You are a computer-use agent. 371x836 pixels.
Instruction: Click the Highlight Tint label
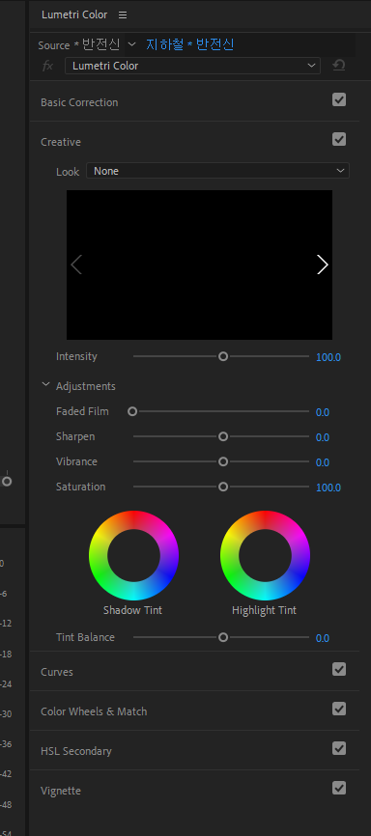264,610
